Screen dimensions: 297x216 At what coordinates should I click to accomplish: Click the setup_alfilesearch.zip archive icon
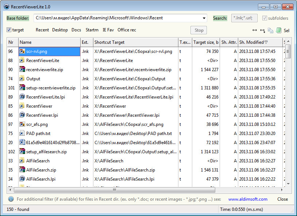22,151
